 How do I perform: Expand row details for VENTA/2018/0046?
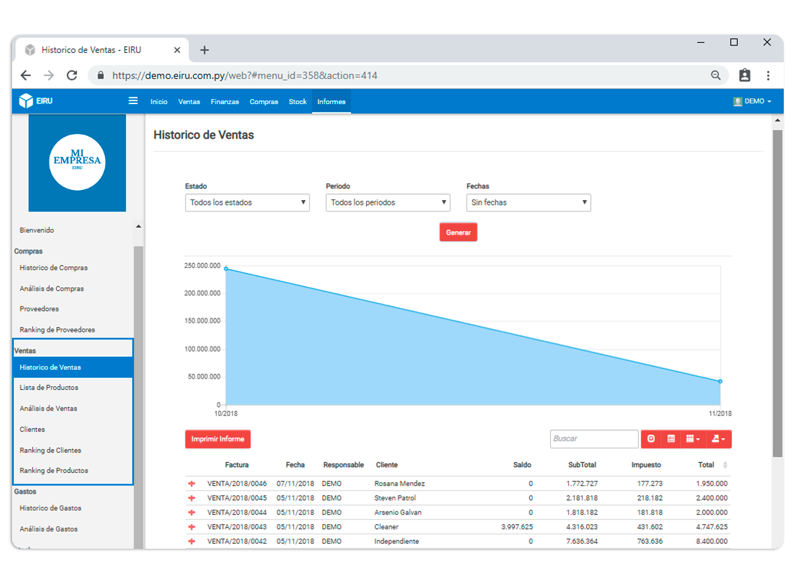tap(192, 484)
